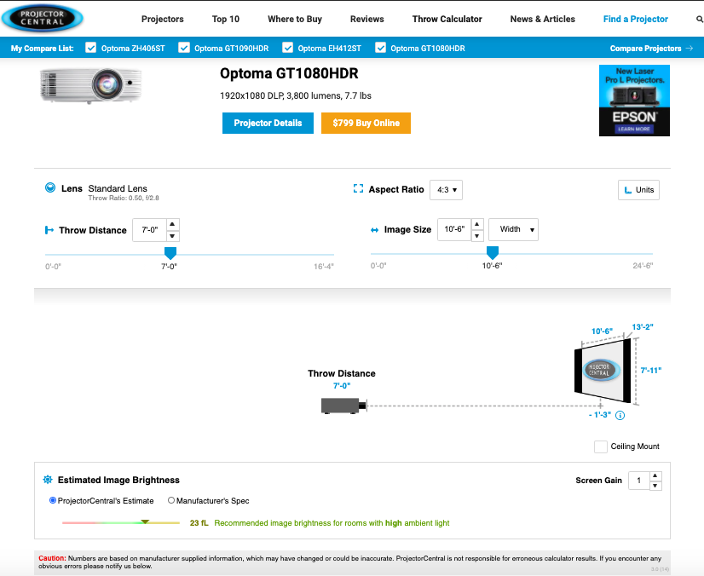The image size is (704, 576).
Task: Click the 7'-11" height label
Action: [651, 371]
